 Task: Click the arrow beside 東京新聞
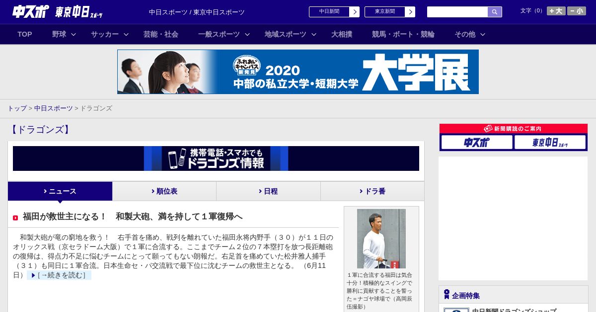tap(410, 12)
